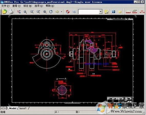This screenshot has width=146, height=115.
Task: Switch to the layout1 tab
Action: point(23,108)
